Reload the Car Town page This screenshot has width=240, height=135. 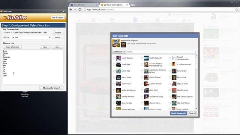tap(80, 9)
